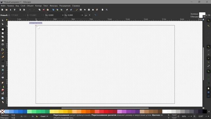Screen dimensions: 211x119
Task: Increase the Rx value with plus
Action: click(63, 15)
